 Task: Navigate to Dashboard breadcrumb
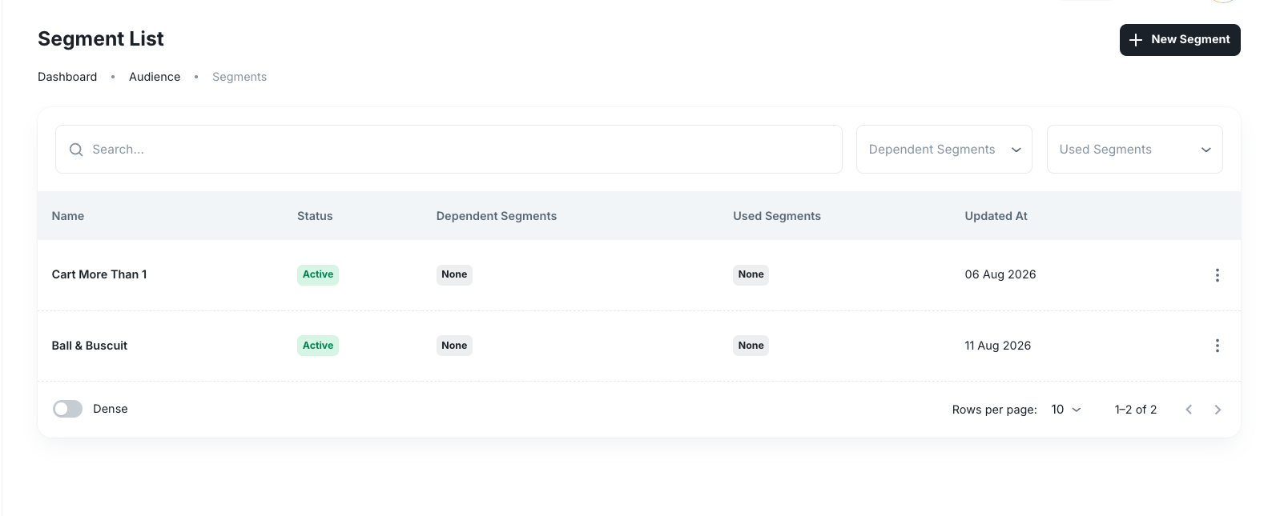tap(67, 77)
